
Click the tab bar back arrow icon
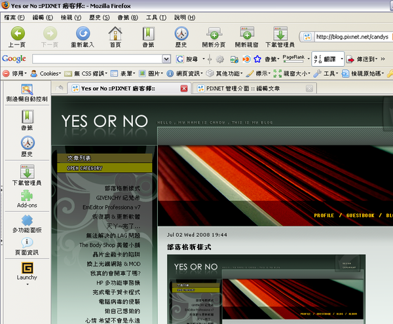[60, 88]
